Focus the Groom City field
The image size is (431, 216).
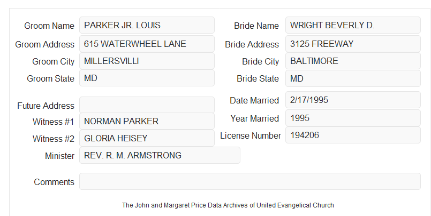(x=147, y=61)
